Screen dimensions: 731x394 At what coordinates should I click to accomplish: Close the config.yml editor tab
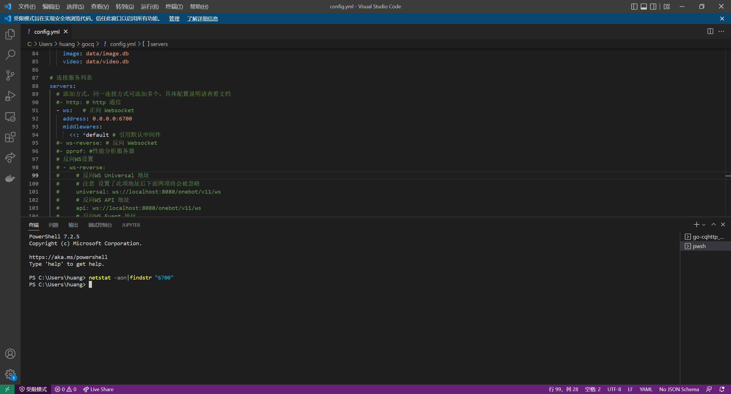tap(66, 31)
